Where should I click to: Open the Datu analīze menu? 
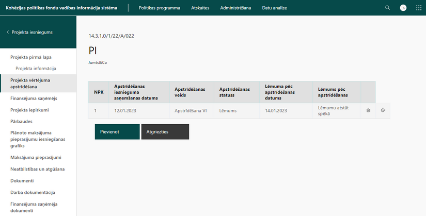(x=274, y=8)
